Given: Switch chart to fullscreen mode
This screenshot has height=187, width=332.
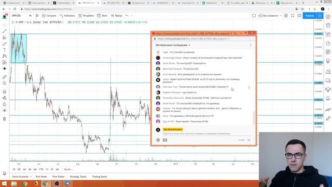Looking at the screenshot, I should 293,16.
